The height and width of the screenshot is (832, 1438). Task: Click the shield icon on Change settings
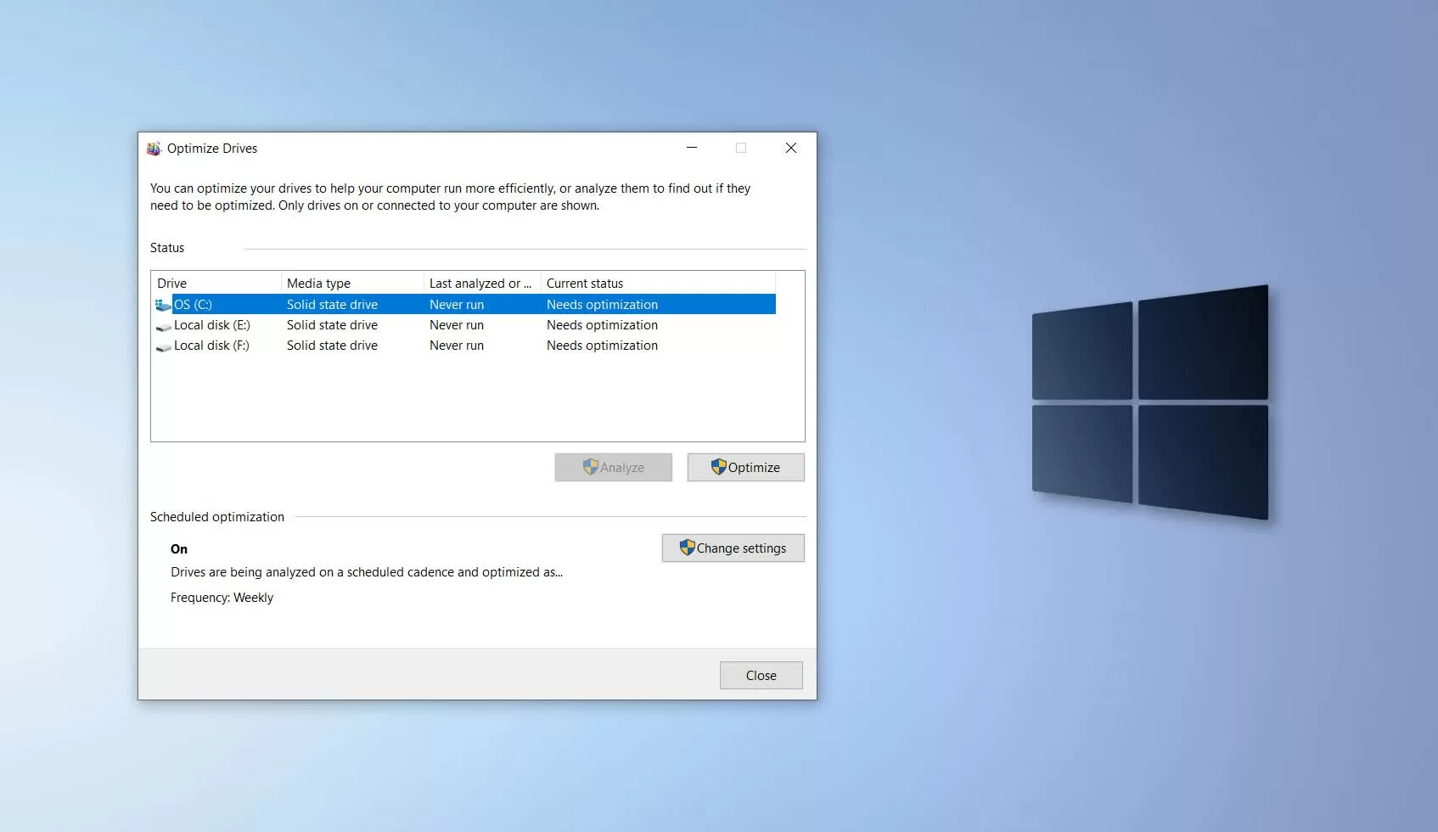pyautogui.click(x=687, y=548)
